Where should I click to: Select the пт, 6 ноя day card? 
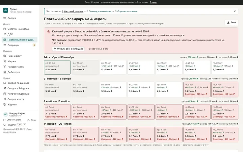click(225, 90)
